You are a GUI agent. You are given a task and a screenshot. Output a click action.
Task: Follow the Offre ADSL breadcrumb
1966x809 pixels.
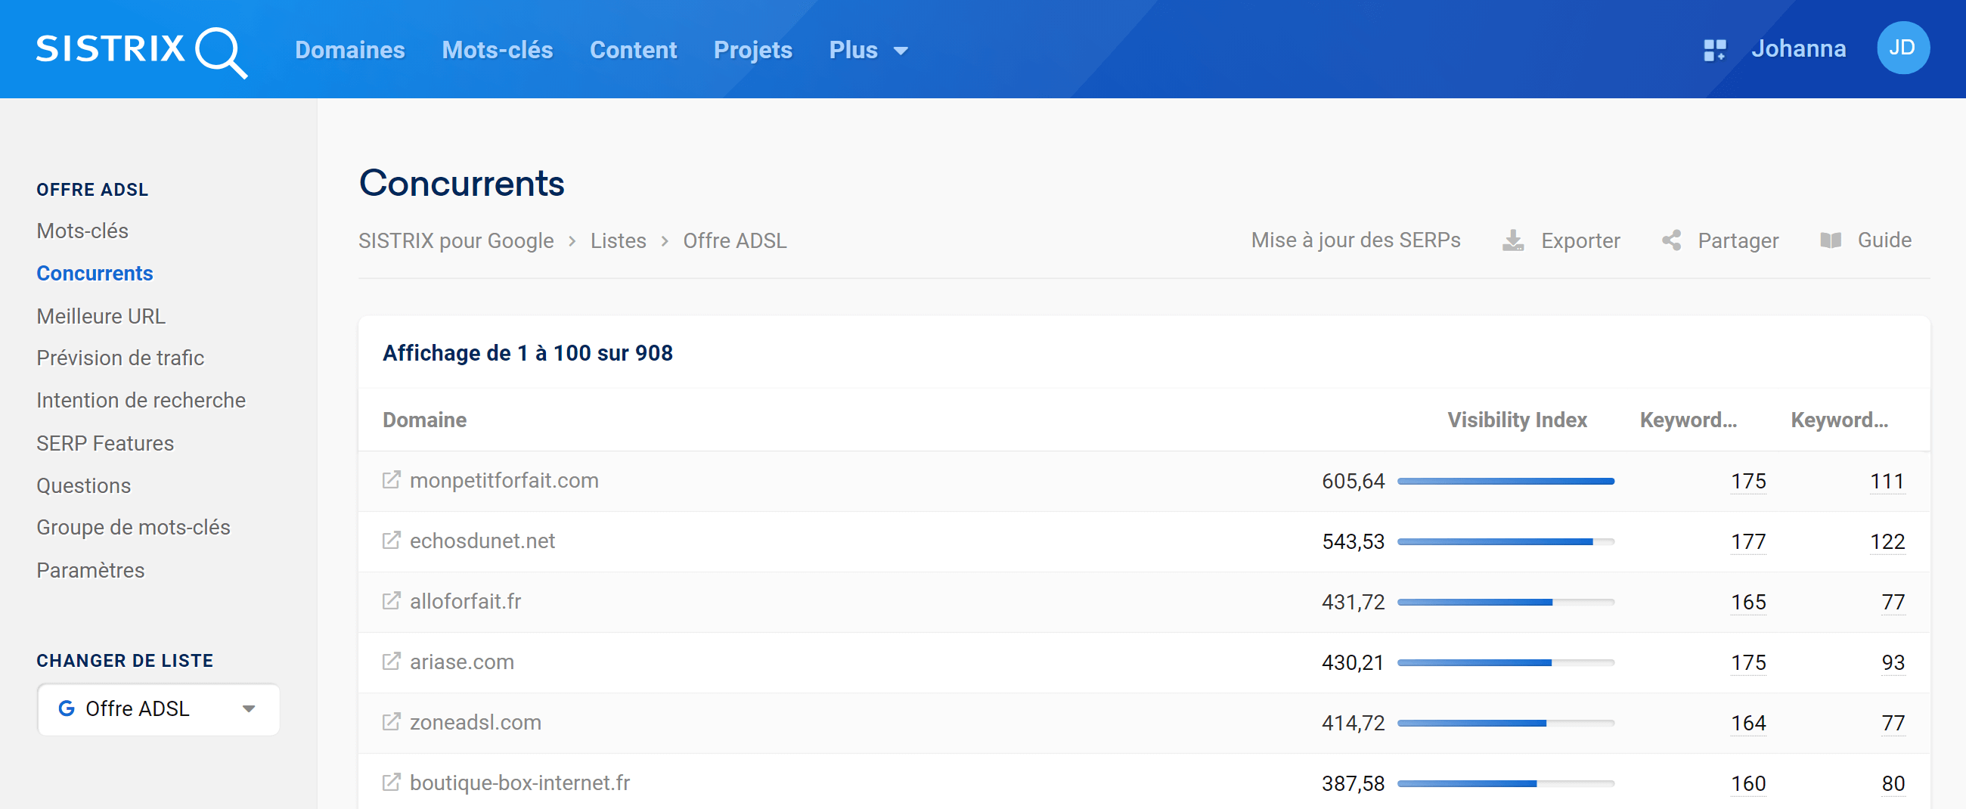tap(734, 240)
